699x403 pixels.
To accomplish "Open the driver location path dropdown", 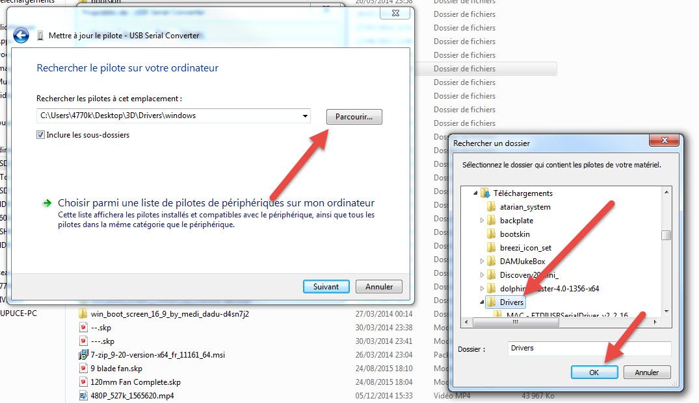I will click(x=305, y=116).
